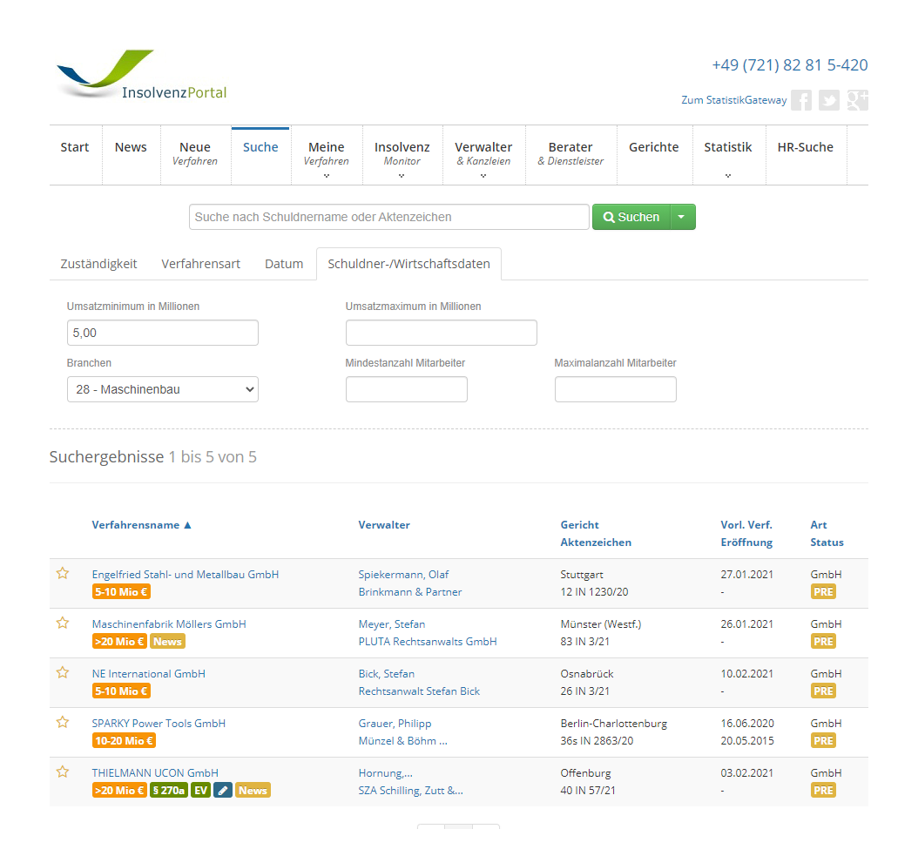This screenshot has width=918, height=856.
Task: Switch to the Verfahrensart tab
Action: 201,264
